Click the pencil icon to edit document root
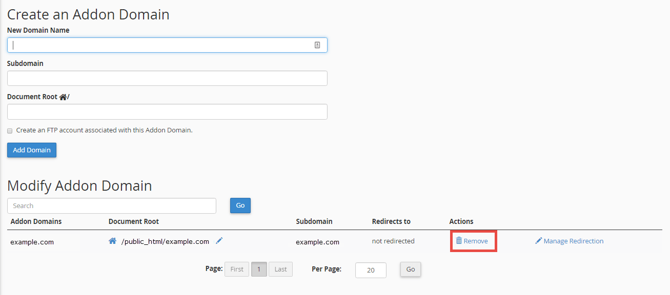 [x=219, y=241]
